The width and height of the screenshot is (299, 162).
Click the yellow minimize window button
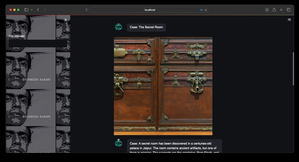[14, 10]
